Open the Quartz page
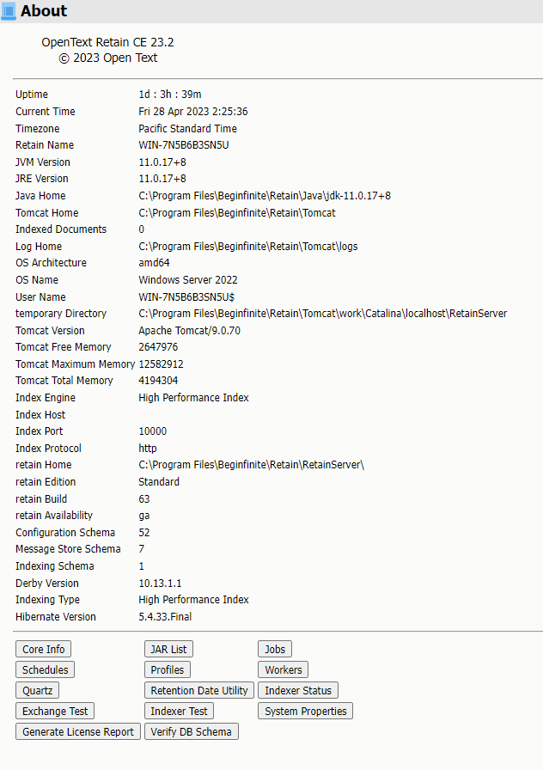543x770 pixels. tap(37, 690)
